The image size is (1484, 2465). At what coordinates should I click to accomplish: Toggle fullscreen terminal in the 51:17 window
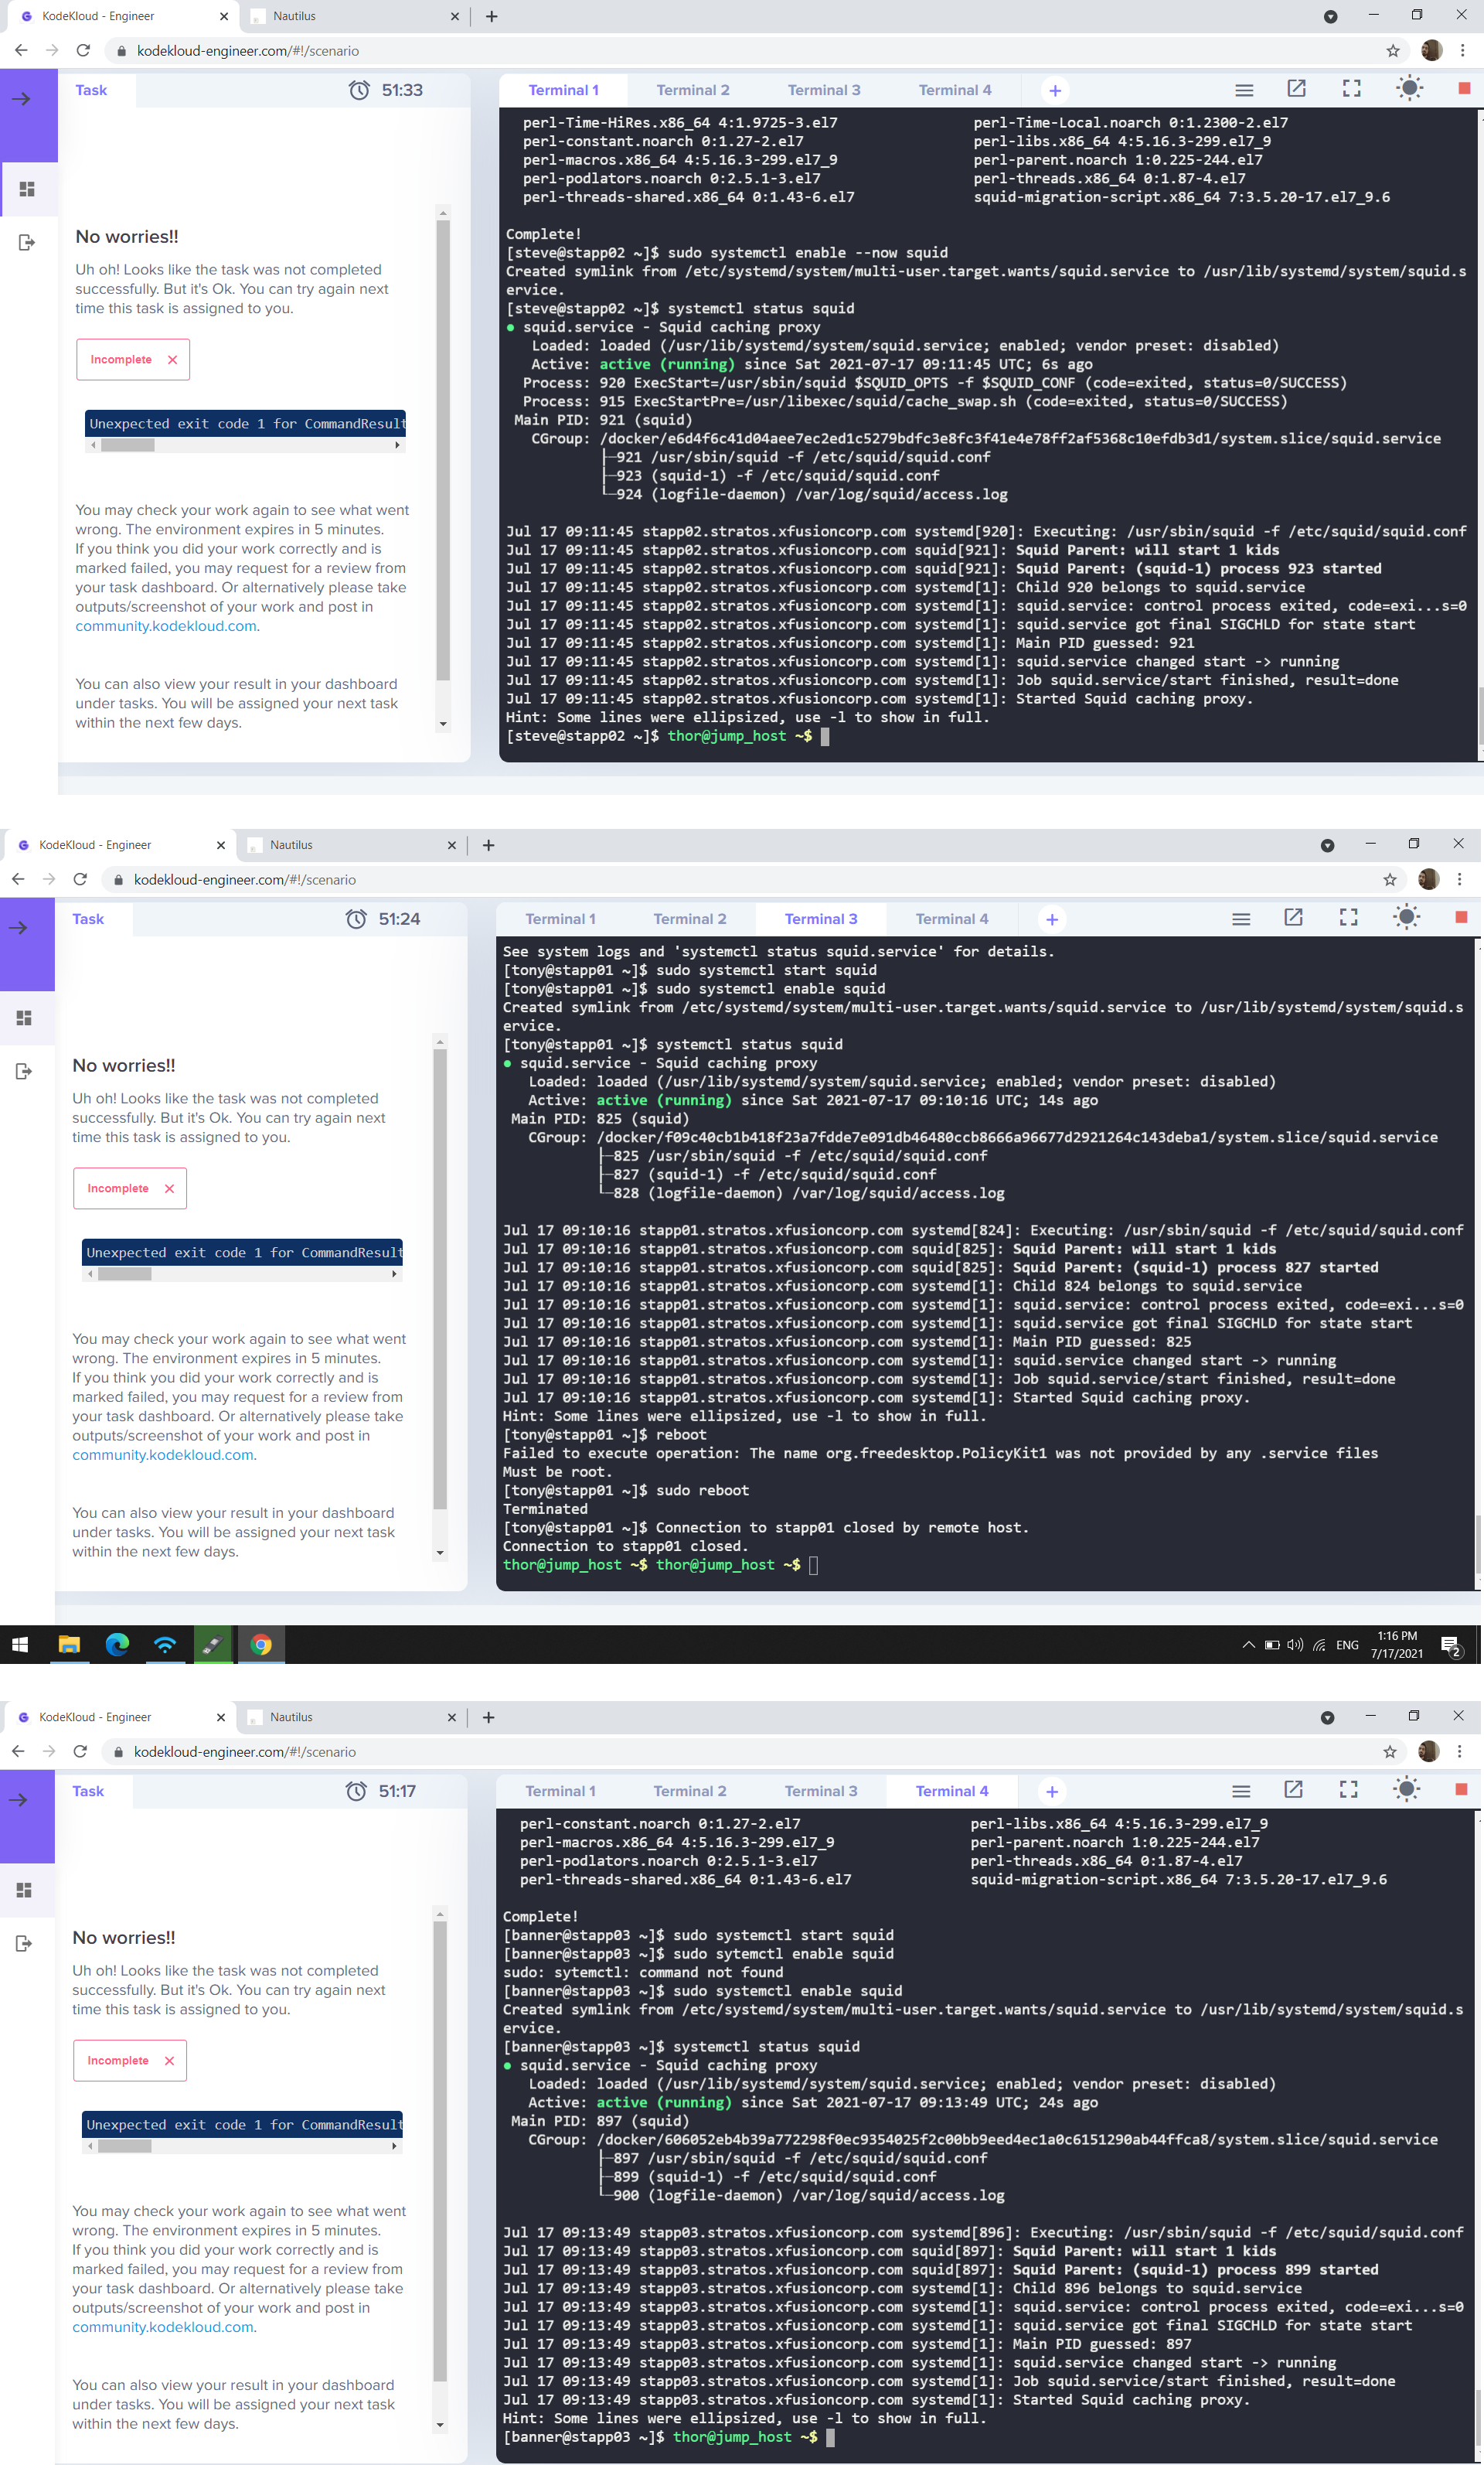1348,1790
